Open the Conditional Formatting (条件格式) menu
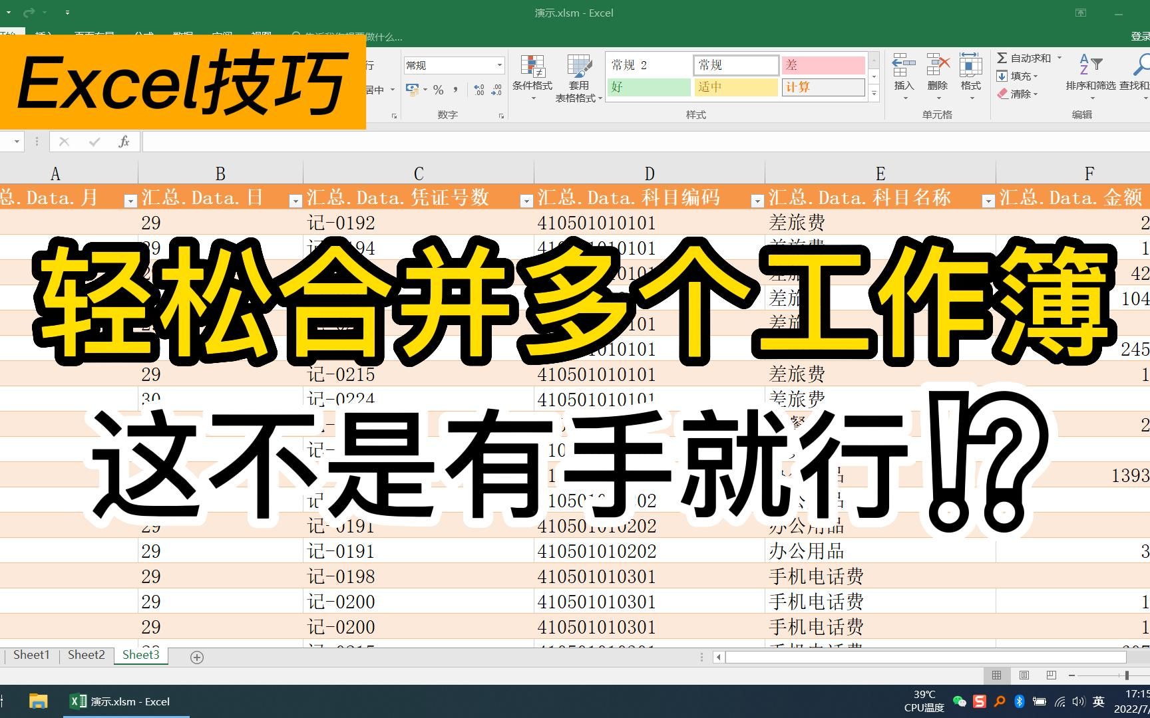 pos(532,78)
